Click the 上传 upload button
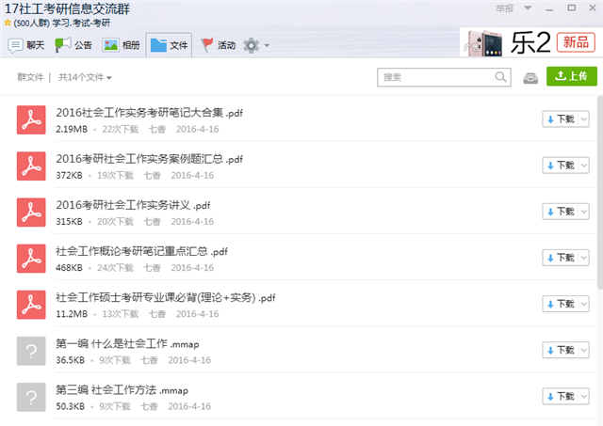Image resolution: width=603 pixels, height=426 pixels. tap(571, 77)
